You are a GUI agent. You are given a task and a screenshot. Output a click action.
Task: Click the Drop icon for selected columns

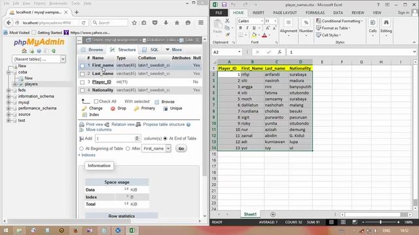point(113,108)
